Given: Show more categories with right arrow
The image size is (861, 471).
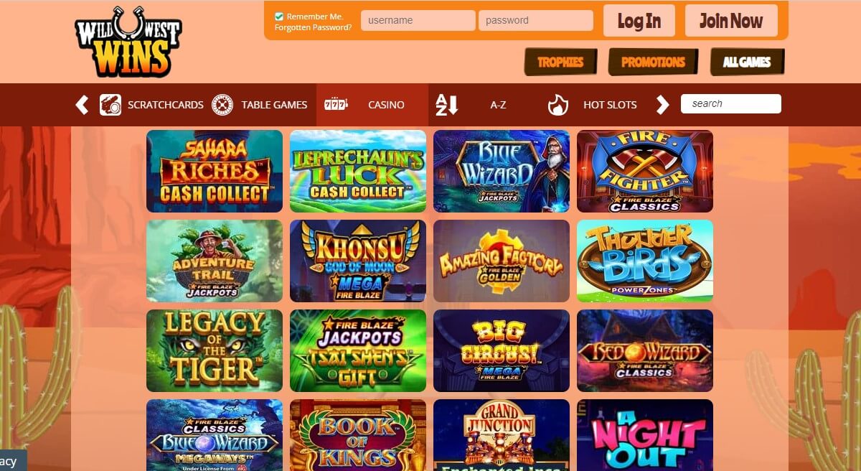Looking at the screenshot, I should pyautogui.click(x=662, y=105).
